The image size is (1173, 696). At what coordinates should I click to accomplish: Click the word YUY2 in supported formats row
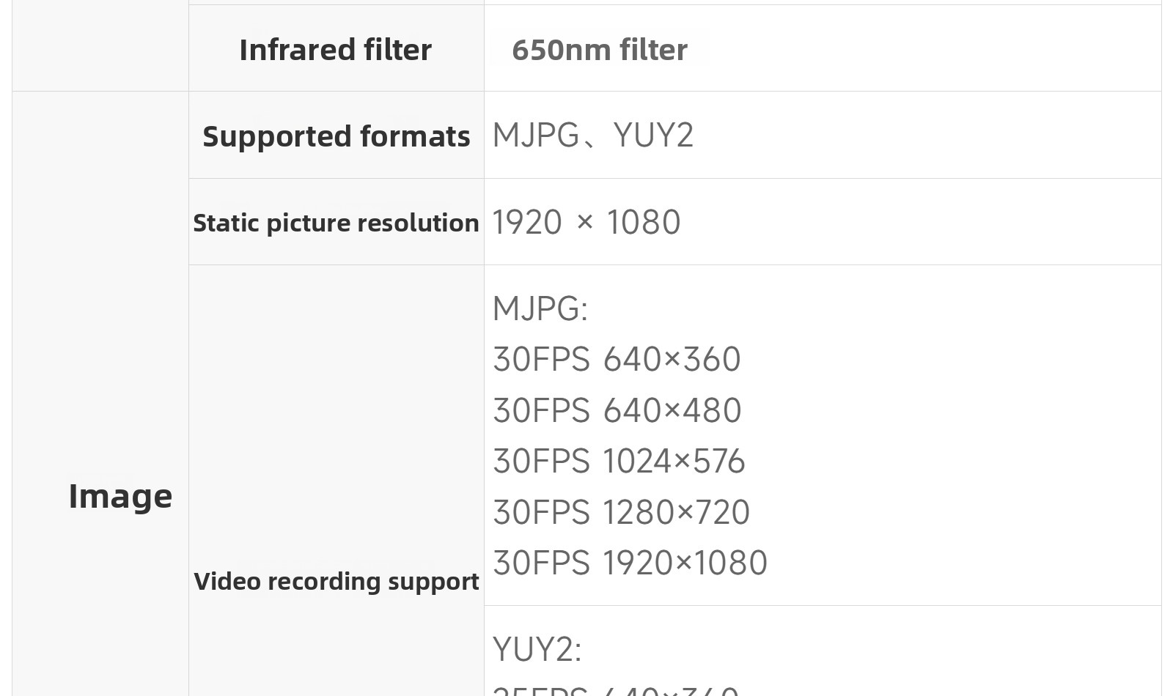(x=654, y=135)
